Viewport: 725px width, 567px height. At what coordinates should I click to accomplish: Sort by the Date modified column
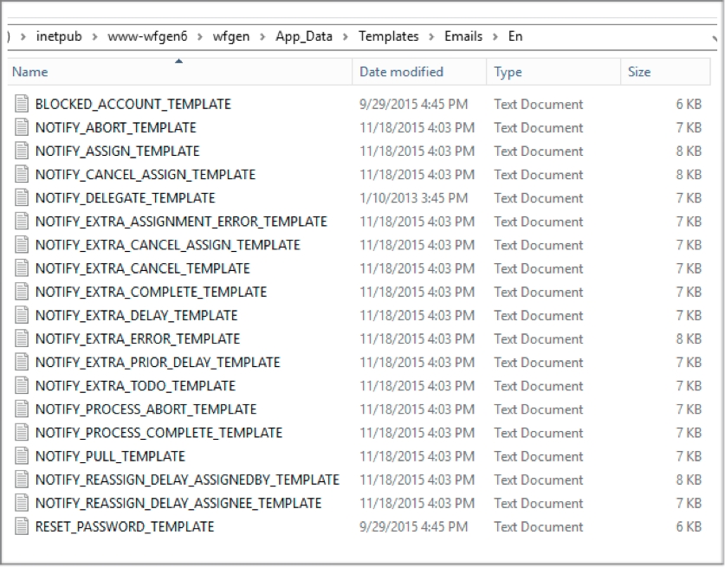[x=401, y=72]
